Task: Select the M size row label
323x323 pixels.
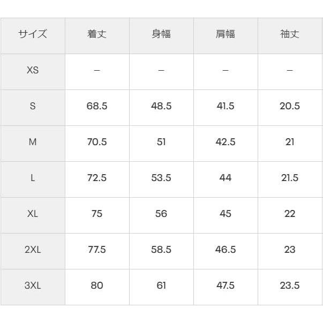Action: click(33, 144)
